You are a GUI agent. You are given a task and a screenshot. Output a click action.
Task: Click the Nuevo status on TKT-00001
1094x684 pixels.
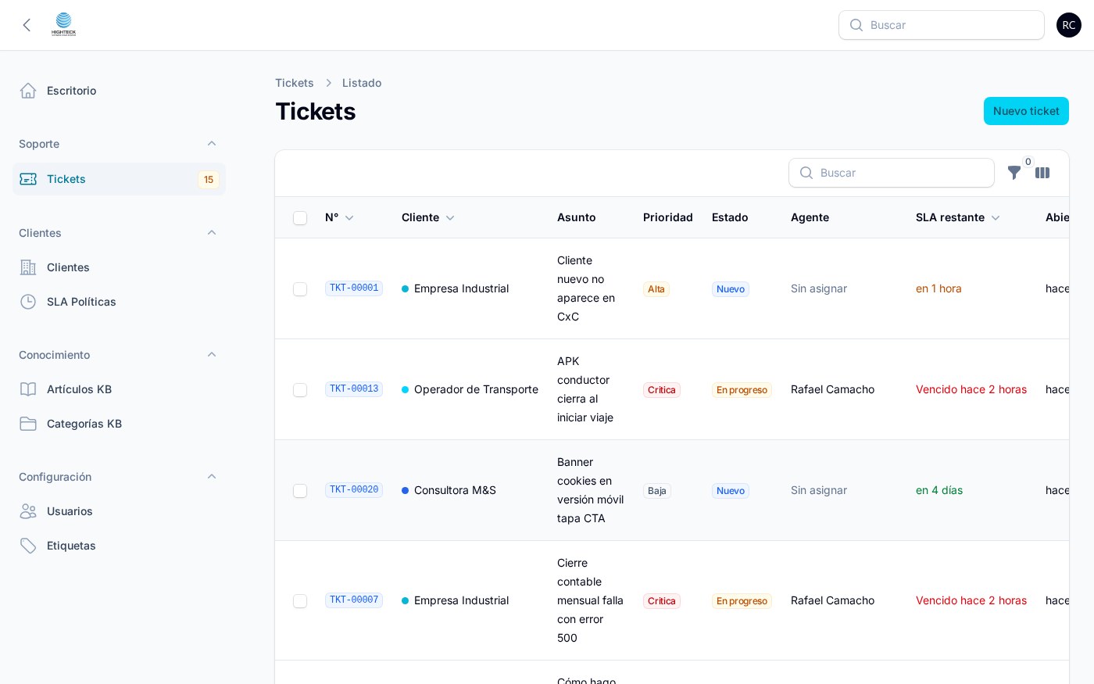click(x=731, y=289)
